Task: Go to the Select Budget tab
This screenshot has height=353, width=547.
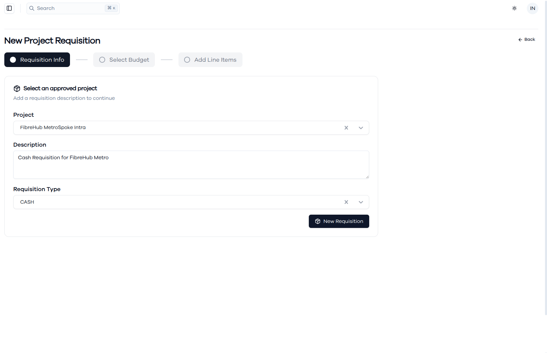Action: (x=124, y=60)
